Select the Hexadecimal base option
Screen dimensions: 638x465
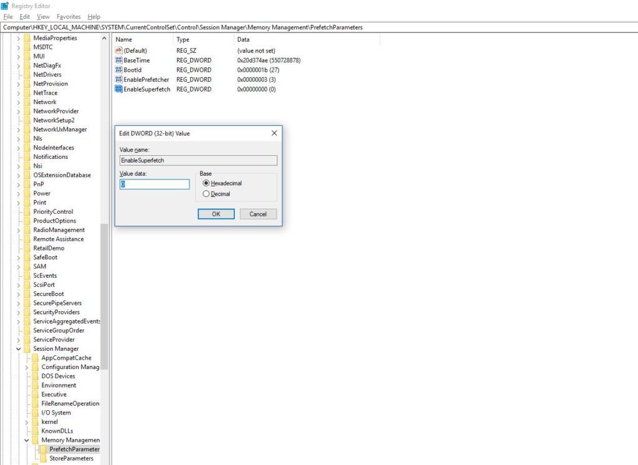click(x=206, y=182)
